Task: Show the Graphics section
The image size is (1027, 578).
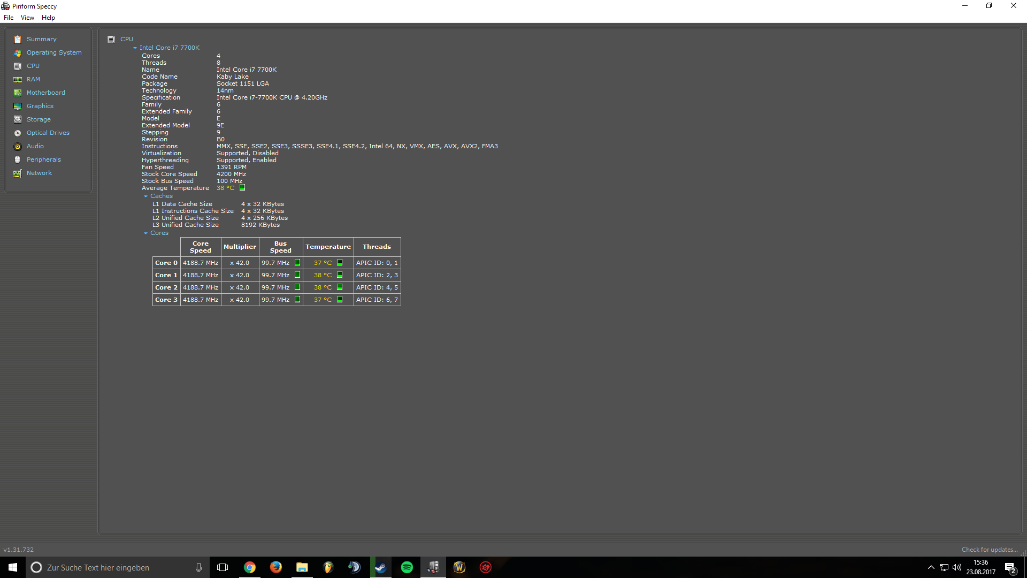Action: 40,106
